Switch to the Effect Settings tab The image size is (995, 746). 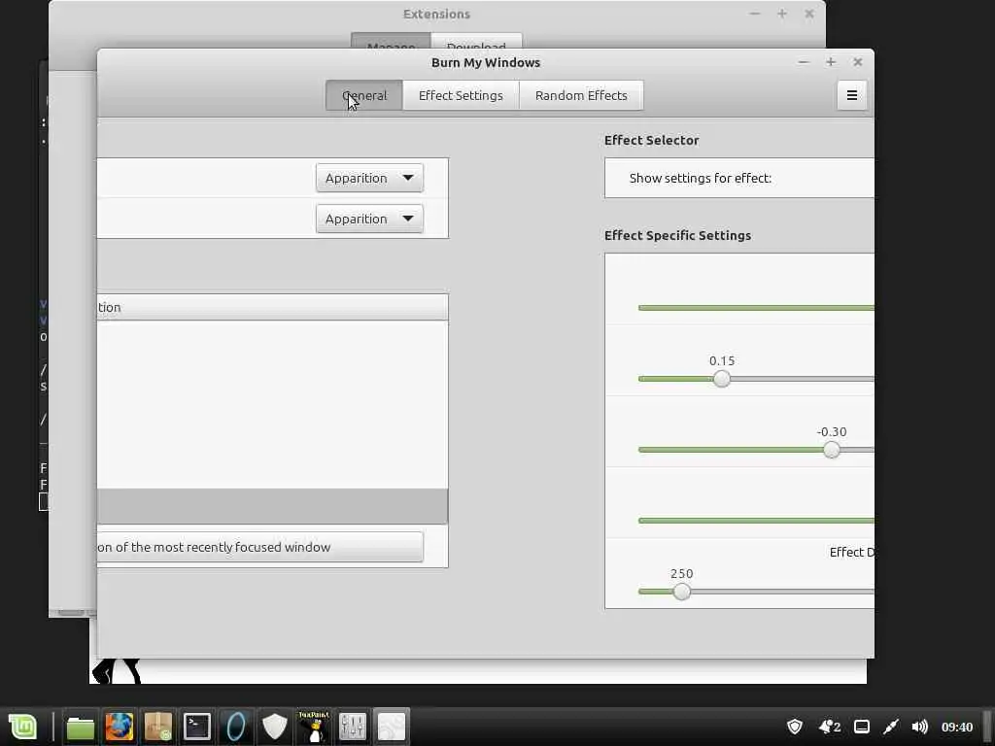tap(461, 95)
